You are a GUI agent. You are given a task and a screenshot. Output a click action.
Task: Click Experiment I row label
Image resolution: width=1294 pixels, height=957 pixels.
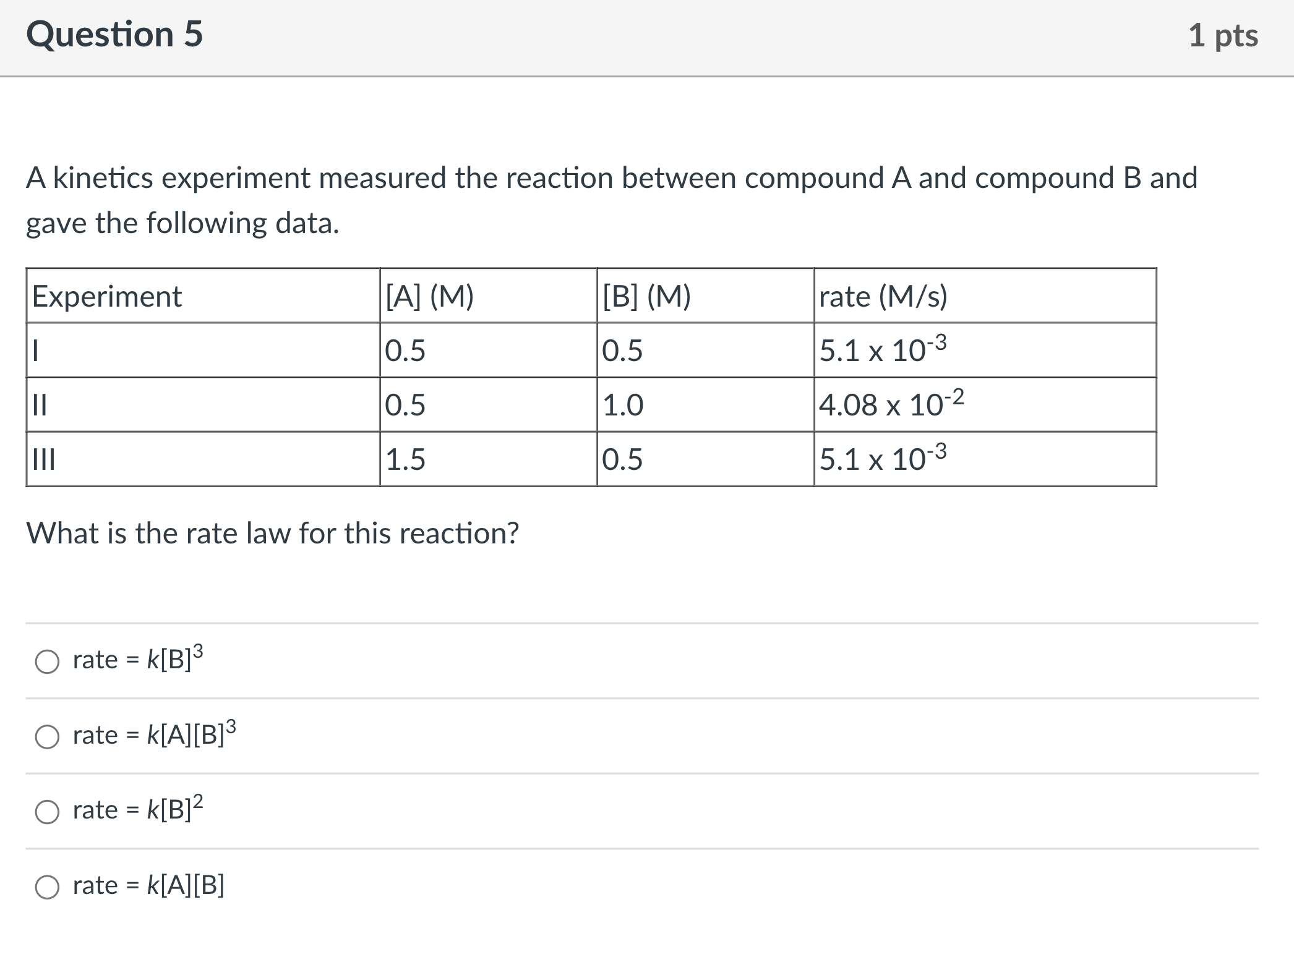point(34,349)
